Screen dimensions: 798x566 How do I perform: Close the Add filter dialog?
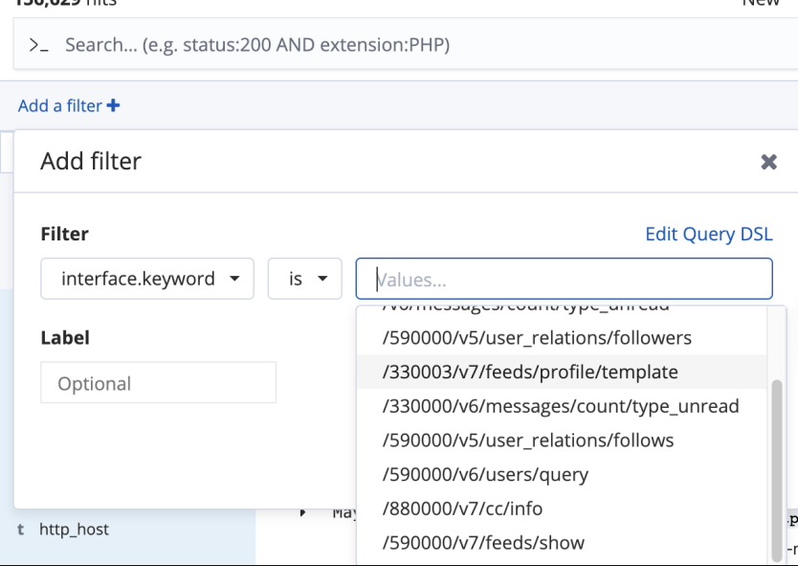768,162
